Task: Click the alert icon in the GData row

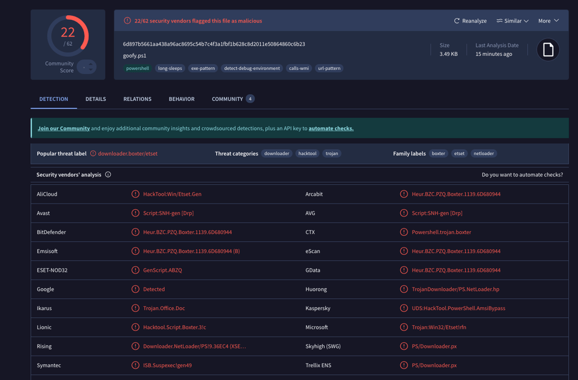Action: [x=404, y=270]
